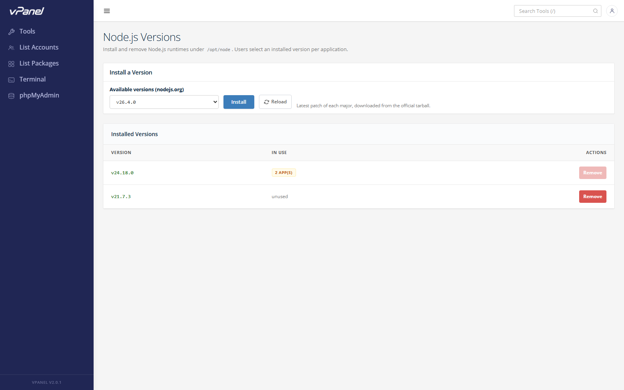Click the unused status text
Screen dimensions: 624x390
(x=280, y=197)
